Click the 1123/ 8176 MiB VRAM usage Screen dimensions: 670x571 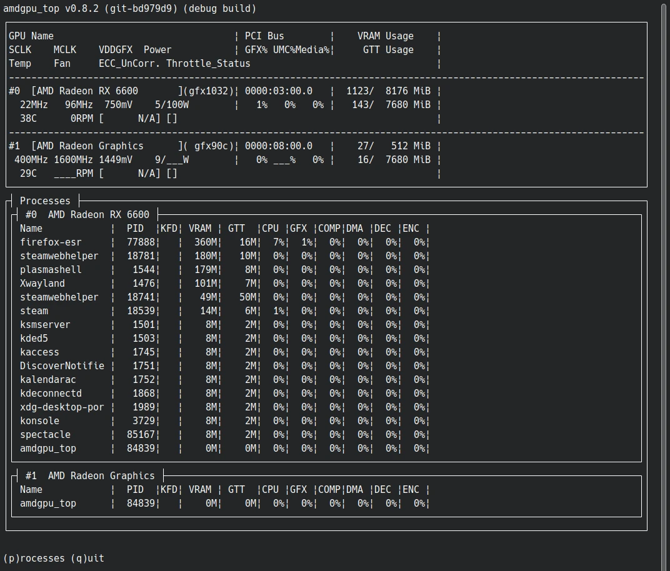point(388,91)
